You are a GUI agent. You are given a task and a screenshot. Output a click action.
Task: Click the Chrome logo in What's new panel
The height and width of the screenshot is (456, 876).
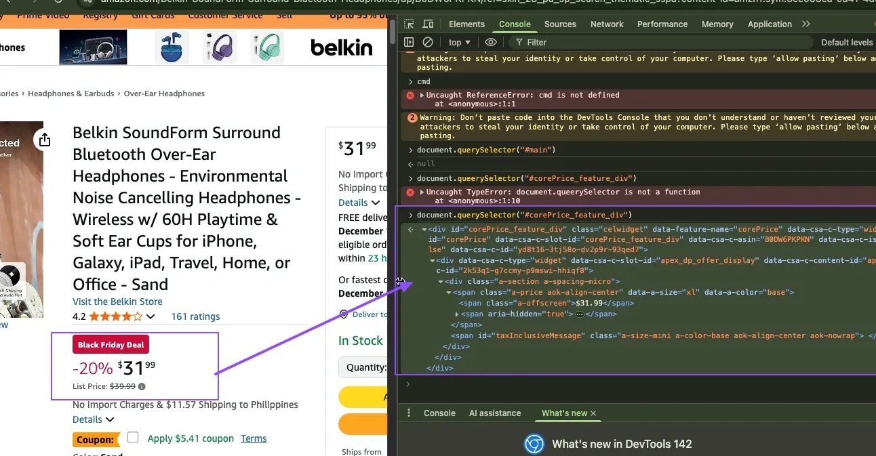tap(534, 444)
